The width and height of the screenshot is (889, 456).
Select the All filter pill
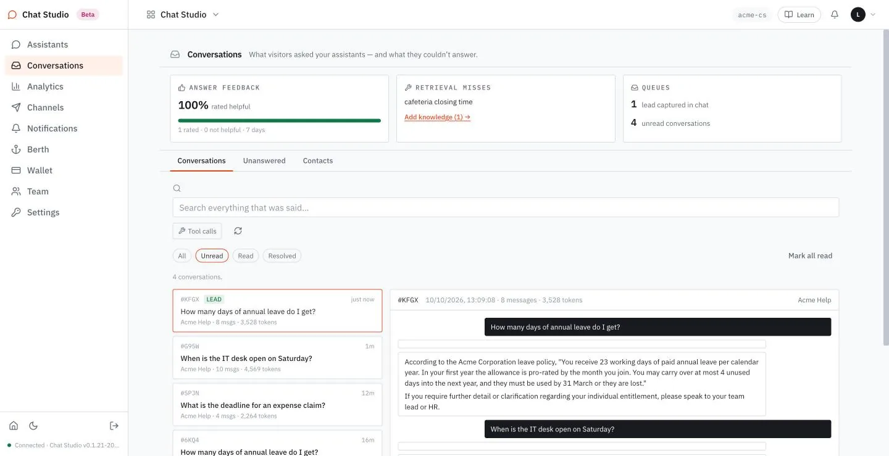tap(182, 255)
